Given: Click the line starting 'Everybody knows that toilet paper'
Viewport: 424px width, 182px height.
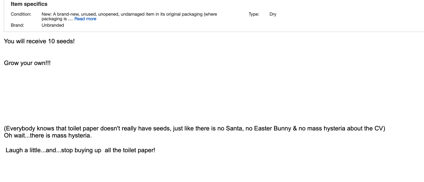Looking at the screenshot, I should pyautogui.click(x=195, y=128).
